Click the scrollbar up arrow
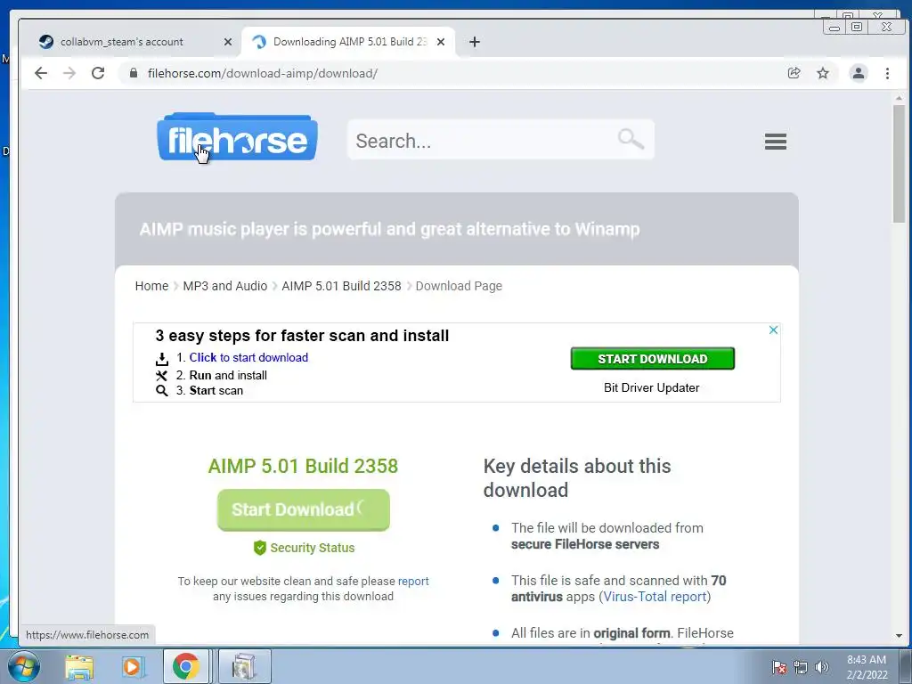This screenshot has width=912, height=684. click(900, 98)
